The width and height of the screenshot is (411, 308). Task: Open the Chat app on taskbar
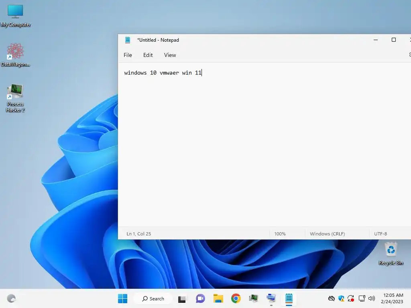click(200, 298)
